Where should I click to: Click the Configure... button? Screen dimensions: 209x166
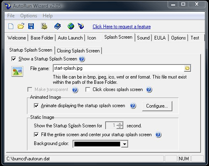(x=157, y=106)
